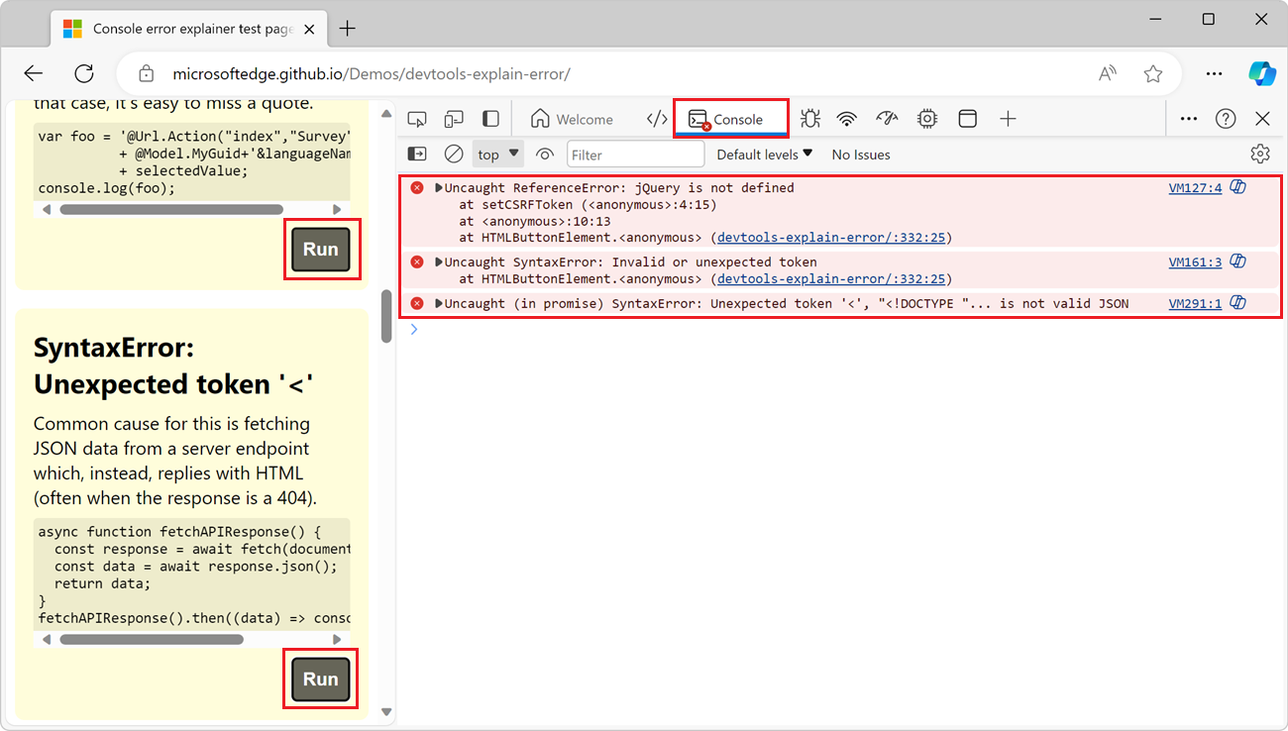This screenshot has width=1288, height=731.
Task: Open the Issues counter bug icon
Action: point(809,118)
